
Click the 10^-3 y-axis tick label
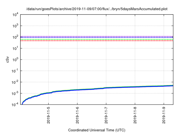coord(15,94)
